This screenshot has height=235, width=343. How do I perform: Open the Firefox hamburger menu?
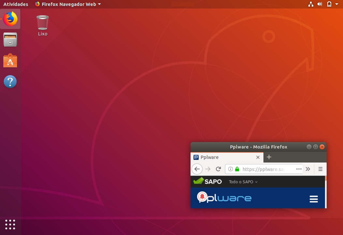point(321,169)
